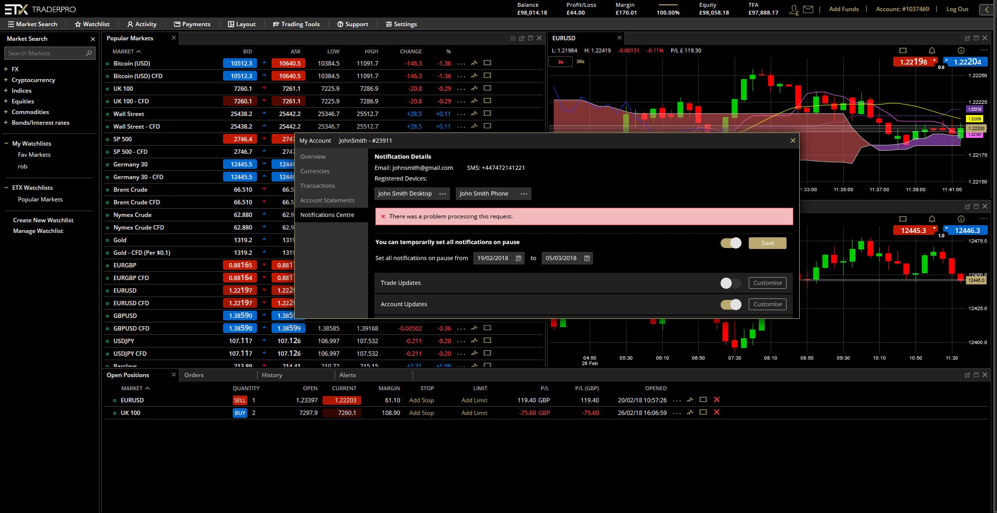Screen dimensions: 997x513
Task: Open deal ticket icon for GBPUSD CFD row
Action: click(487, 328)
